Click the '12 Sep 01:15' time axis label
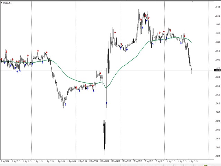Screen dimensions: 221x166 tap(82, 161)
